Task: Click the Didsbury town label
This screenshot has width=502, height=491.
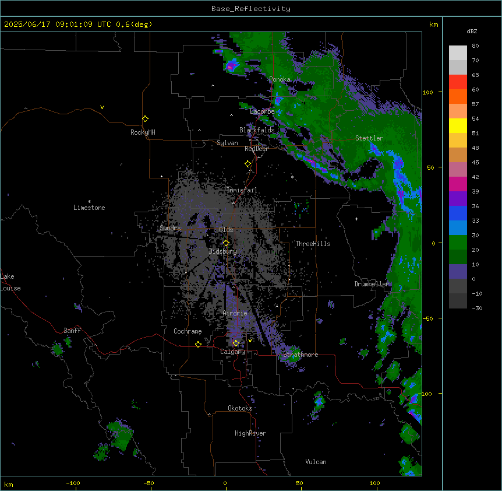Action: coord(223,251)
